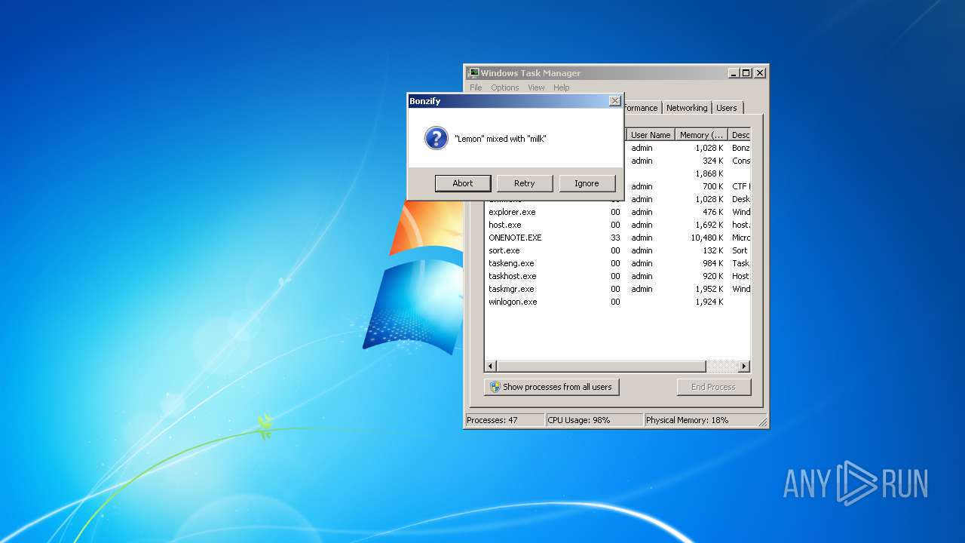
Task: Click Abort in the Bonzify dialog
Action: point(463,183)
